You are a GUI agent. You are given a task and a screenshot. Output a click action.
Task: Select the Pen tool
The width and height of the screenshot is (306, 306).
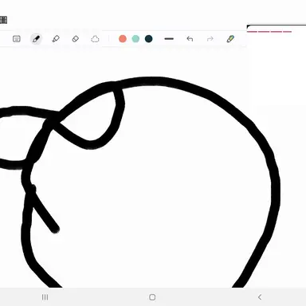36,39
